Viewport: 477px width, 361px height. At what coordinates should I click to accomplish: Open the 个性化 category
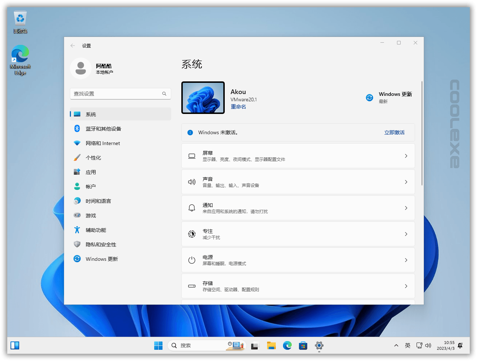click(121, 157)
